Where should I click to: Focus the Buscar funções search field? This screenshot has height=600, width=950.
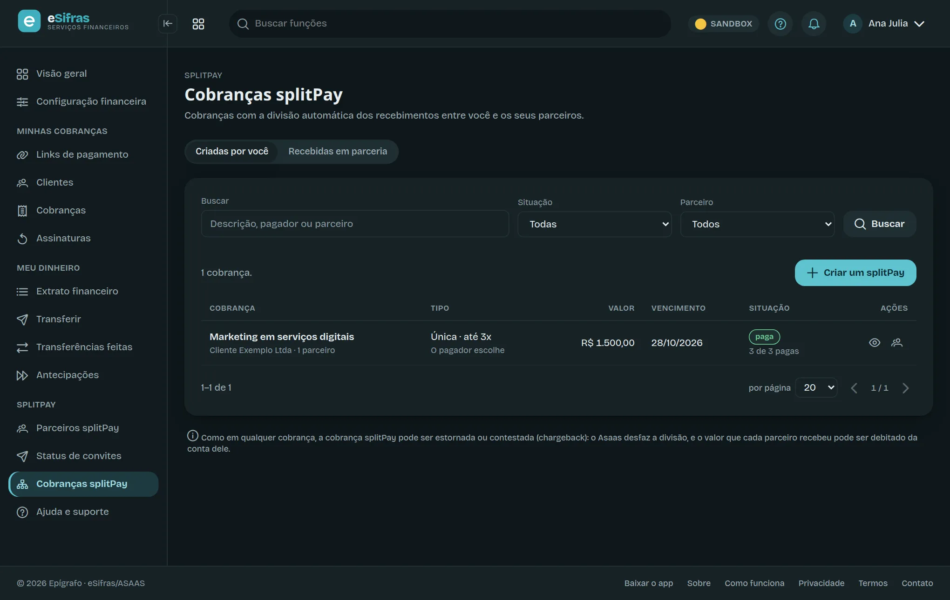(x=450, y=24)
